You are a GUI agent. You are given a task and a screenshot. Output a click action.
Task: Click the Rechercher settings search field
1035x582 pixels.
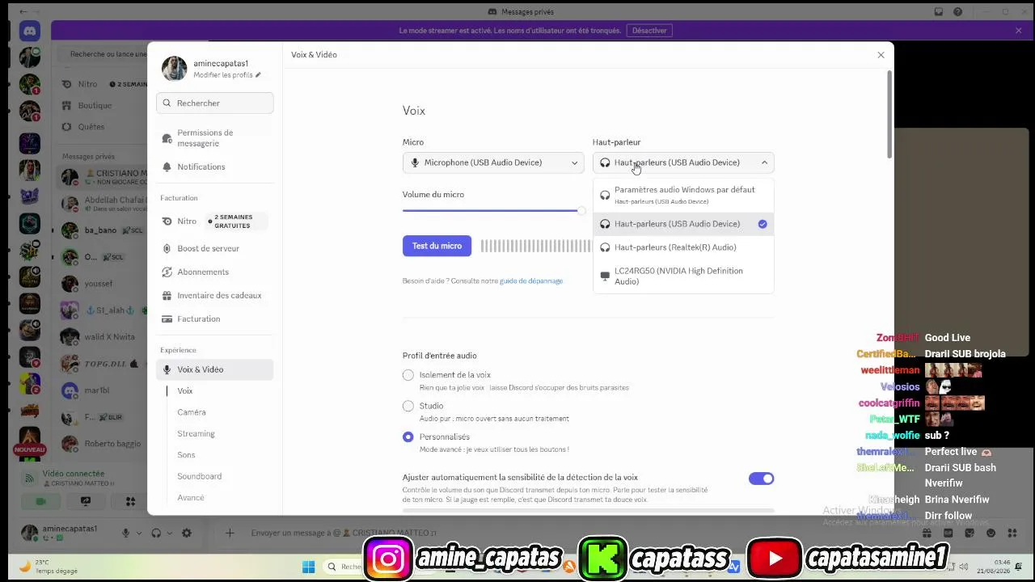215,103
